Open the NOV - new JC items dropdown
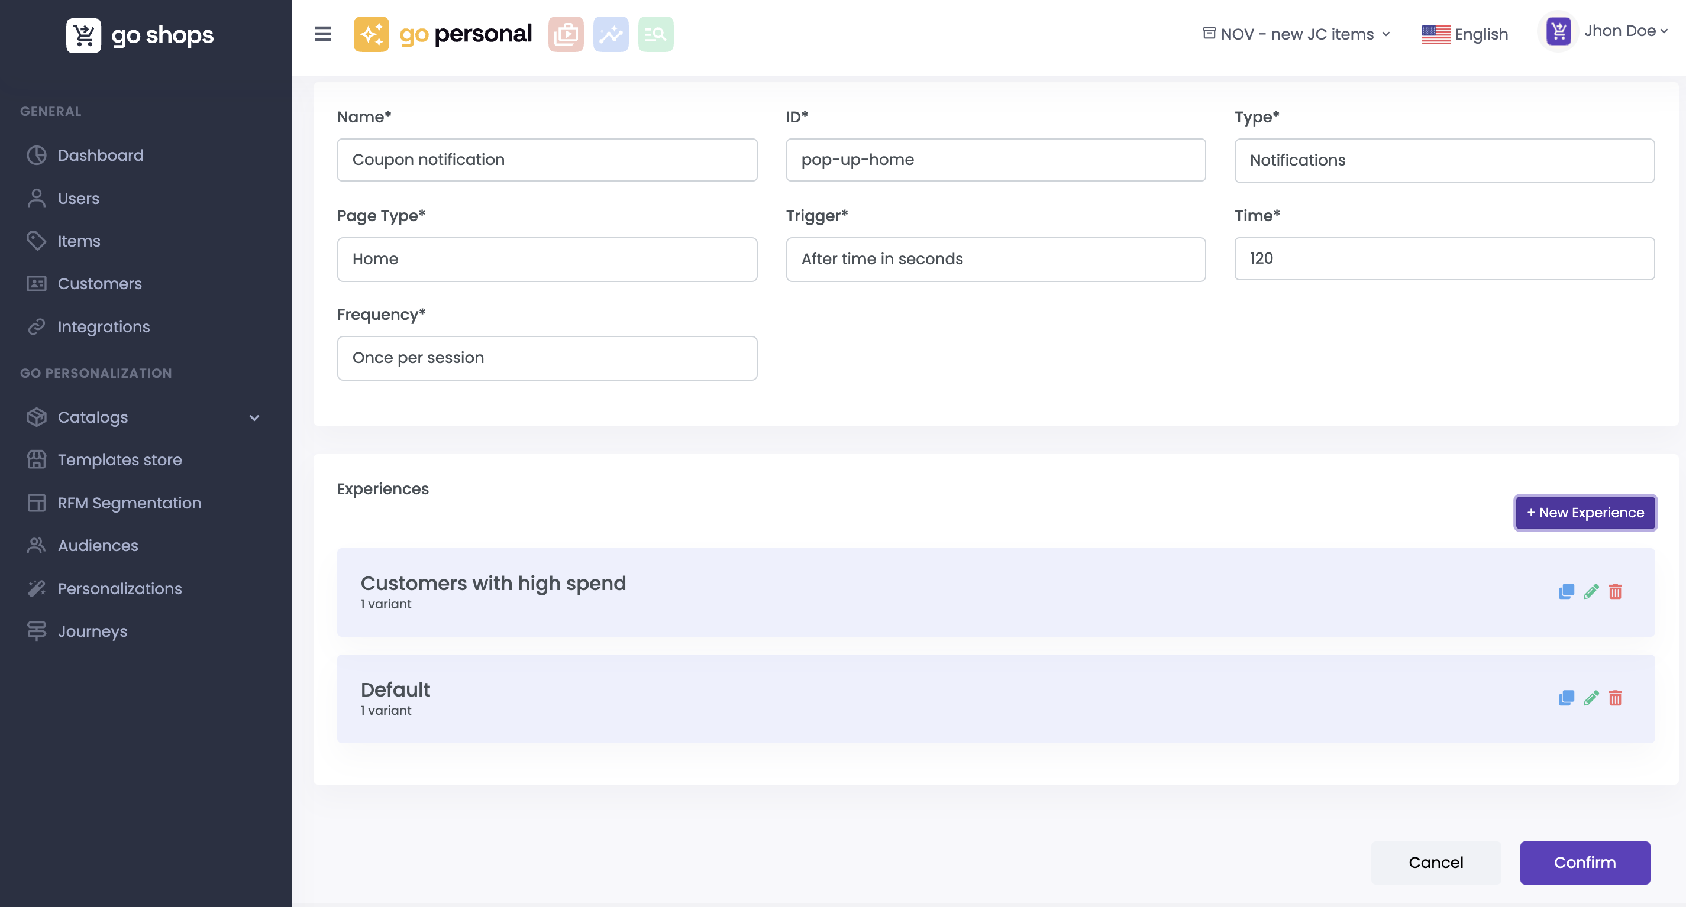This screenshot has height=907, width=1686. click(1297, 34)
